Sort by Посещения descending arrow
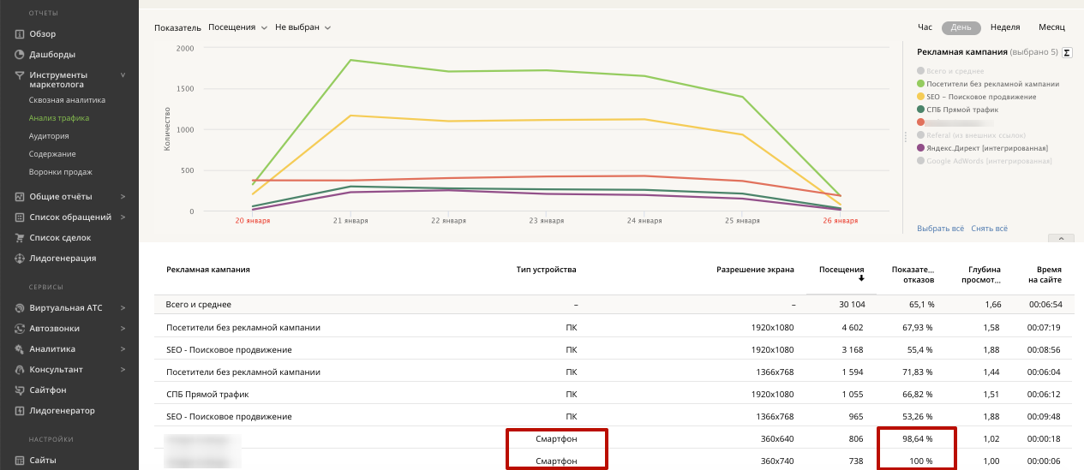 click(861, 278)
